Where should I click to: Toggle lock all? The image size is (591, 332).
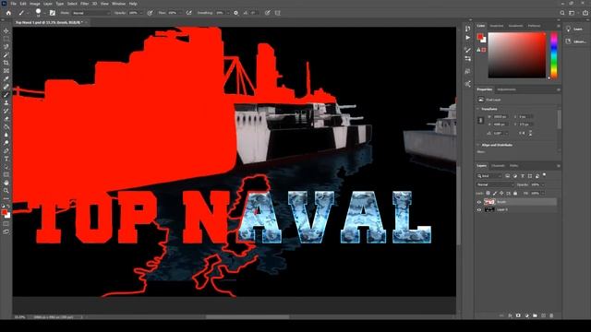click(x=515, y=193)
